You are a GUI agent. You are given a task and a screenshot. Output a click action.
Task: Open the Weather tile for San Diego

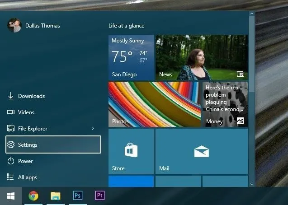(x=131, y=57)
